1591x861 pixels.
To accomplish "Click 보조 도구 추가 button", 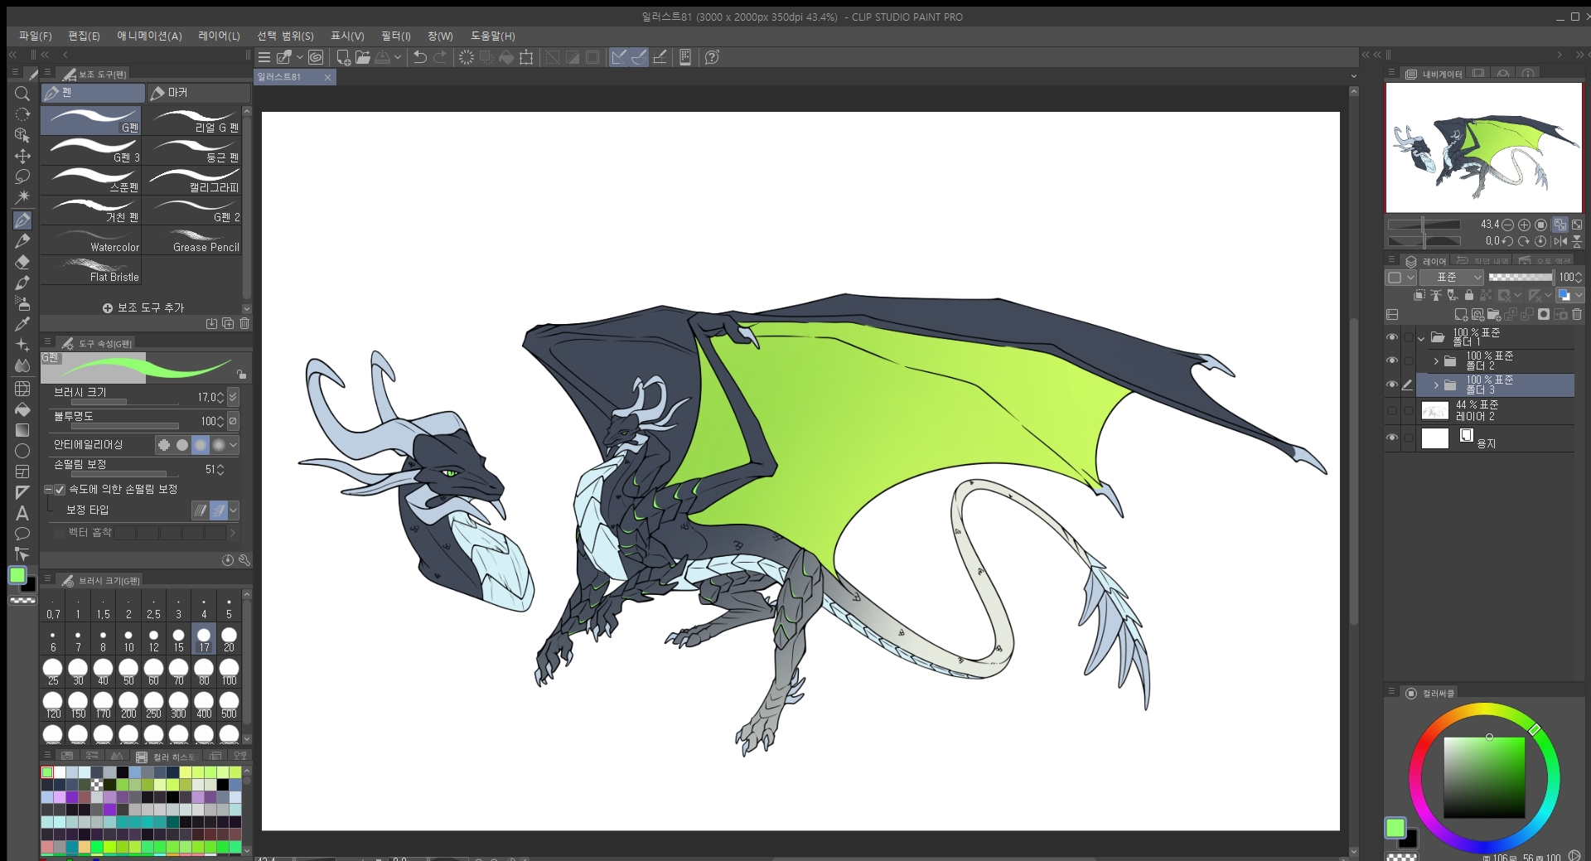I will (143, 307).
